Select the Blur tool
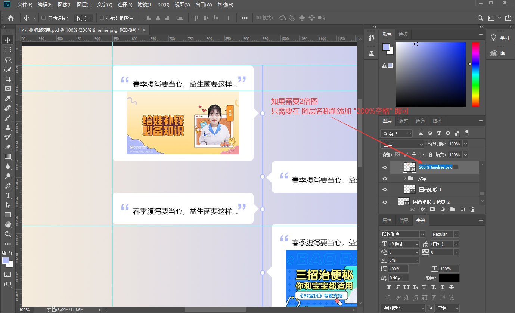 click(x=7, y=166)
